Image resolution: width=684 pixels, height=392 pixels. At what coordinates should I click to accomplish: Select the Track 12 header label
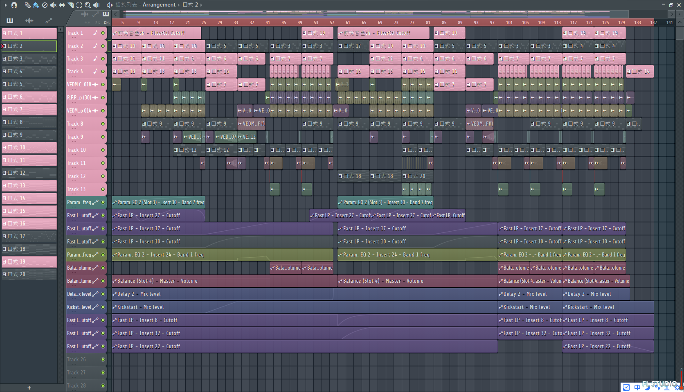[x=76, y=176]
